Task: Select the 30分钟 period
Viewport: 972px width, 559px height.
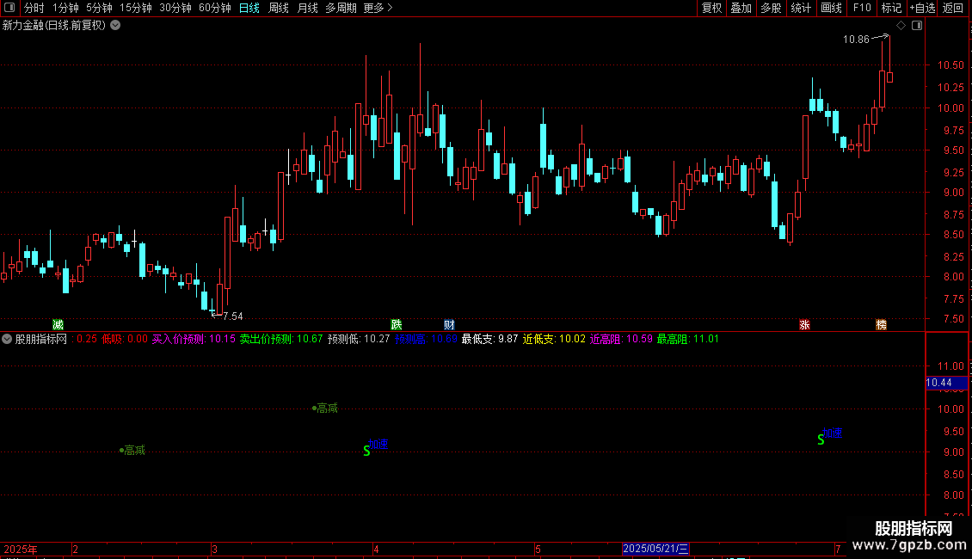Action: pyautogui.click(x=175, y=8)
